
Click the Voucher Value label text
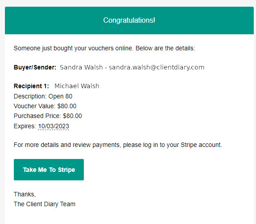tap(34, 106)
